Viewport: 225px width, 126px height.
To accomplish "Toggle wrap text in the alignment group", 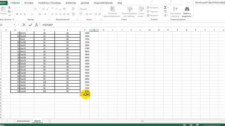I will pos(73,9).
